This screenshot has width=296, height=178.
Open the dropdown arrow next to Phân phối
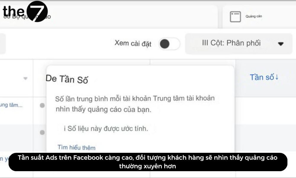(280, 44)
